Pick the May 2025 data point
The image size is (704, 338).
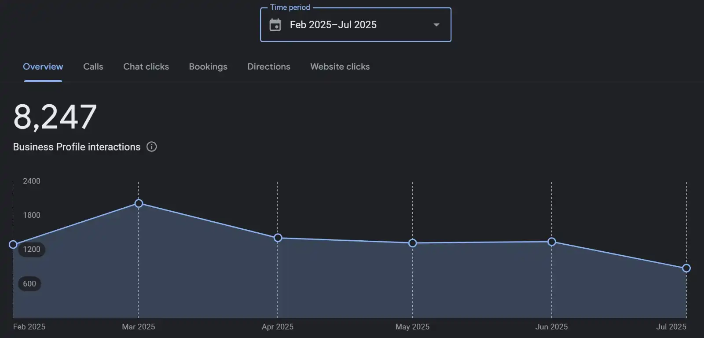[x=412, y=243]
